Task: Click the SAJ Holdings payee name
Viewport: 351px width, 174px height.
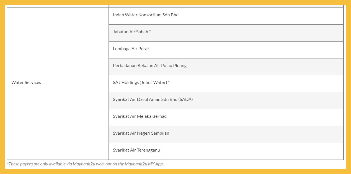Action: pos(126,83)
